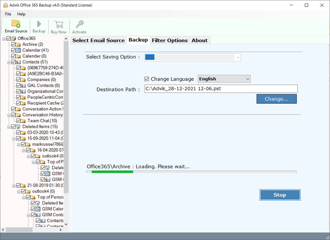Click the Change... button
Screen dimensions: 330x240
pyautogui.click(x=276, y=99)
